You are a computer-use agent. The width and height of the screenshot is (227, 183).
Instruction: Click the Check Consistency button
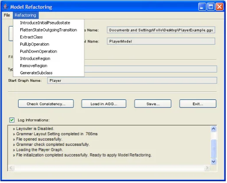click(x=46, y=104)
